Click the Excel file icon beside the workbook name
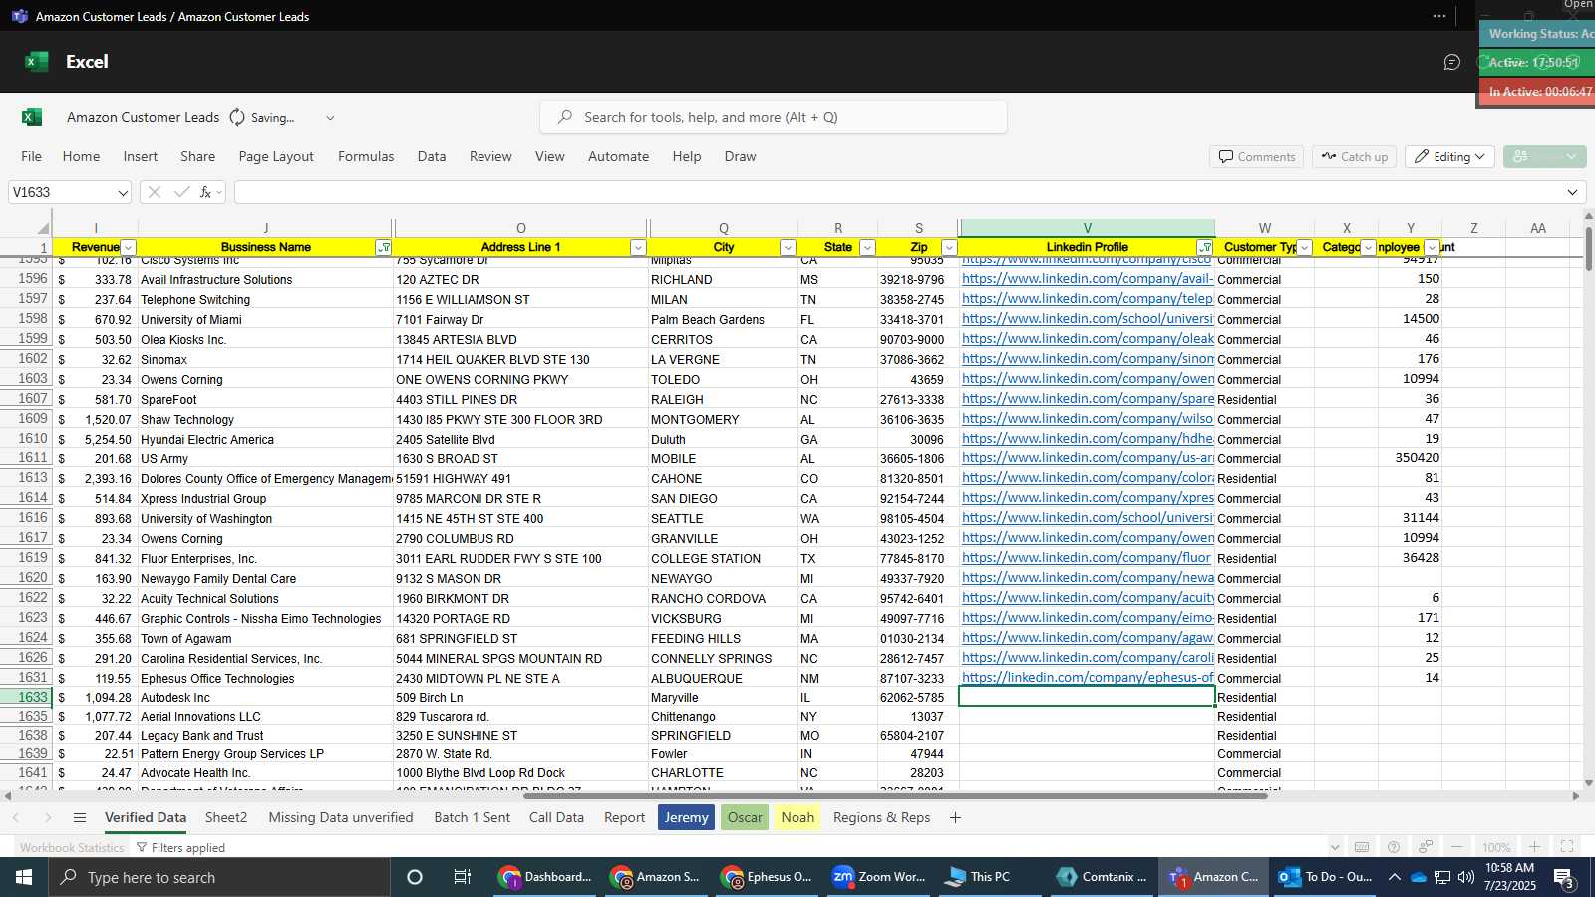The height and width of the screenshot is (897, 1595). click(32, 117)
